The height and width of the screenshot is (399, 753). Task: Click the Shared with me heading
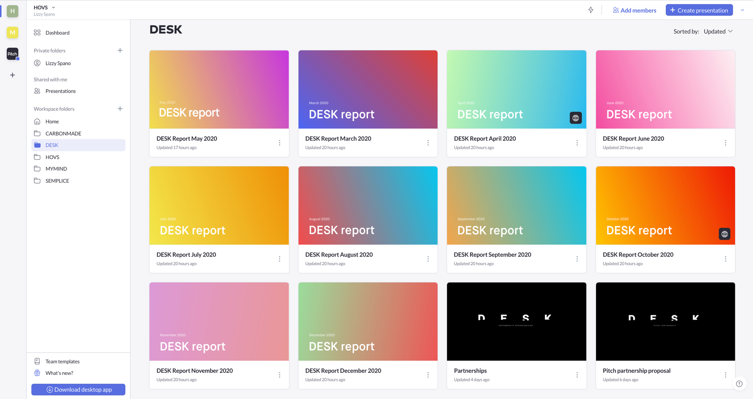(x=50, y=79)
